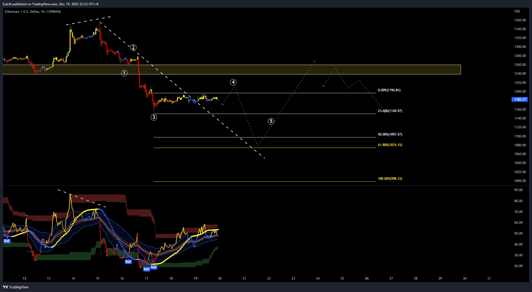Click the ④ wave annotation
Image resolution: width=532 pixels, height=292 pixels.
[234, 82]
